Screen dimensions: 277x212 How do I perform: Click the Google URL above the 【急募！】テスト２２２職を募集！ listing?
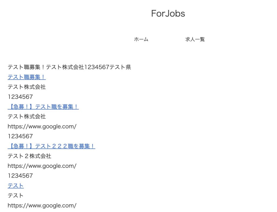pyautogui.click(x=42, y=126)
